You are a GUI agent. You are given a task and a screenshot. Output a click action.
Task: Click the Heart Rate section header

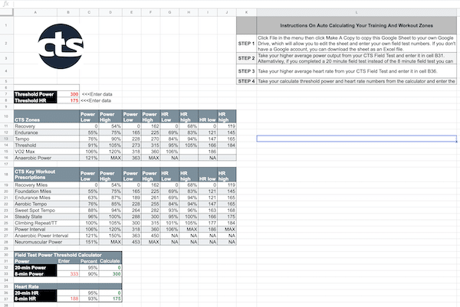pos(67,286)
